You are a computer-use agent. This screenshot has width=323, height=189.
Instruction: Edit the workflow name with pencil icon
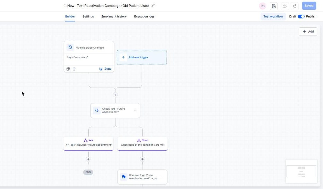(153, 6)
